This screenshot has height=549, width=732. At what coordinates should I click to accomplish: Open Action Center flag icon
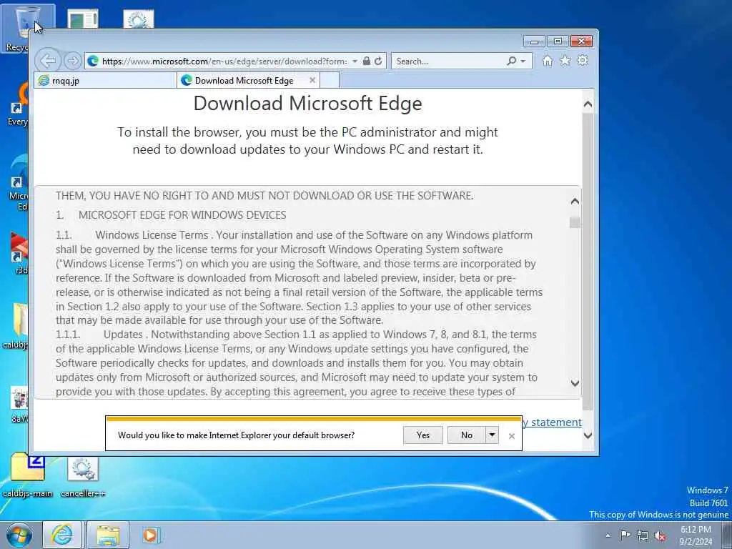tap(625, 535)
